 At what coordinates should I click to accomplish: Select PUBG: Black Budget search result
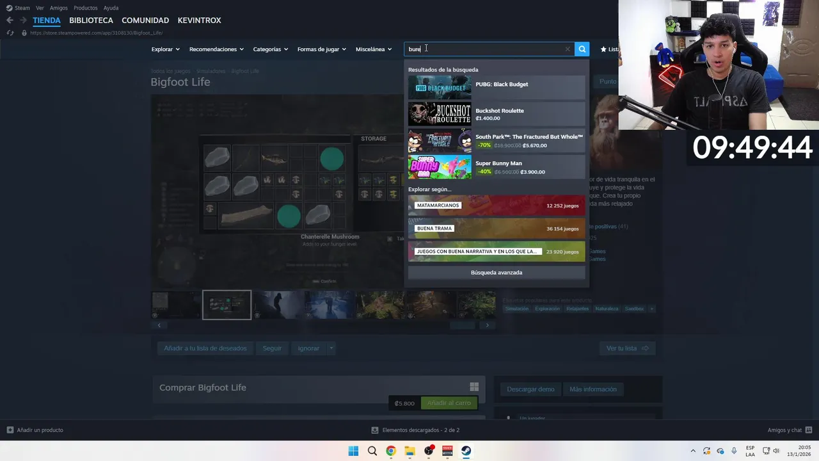(x=497, y=88)
